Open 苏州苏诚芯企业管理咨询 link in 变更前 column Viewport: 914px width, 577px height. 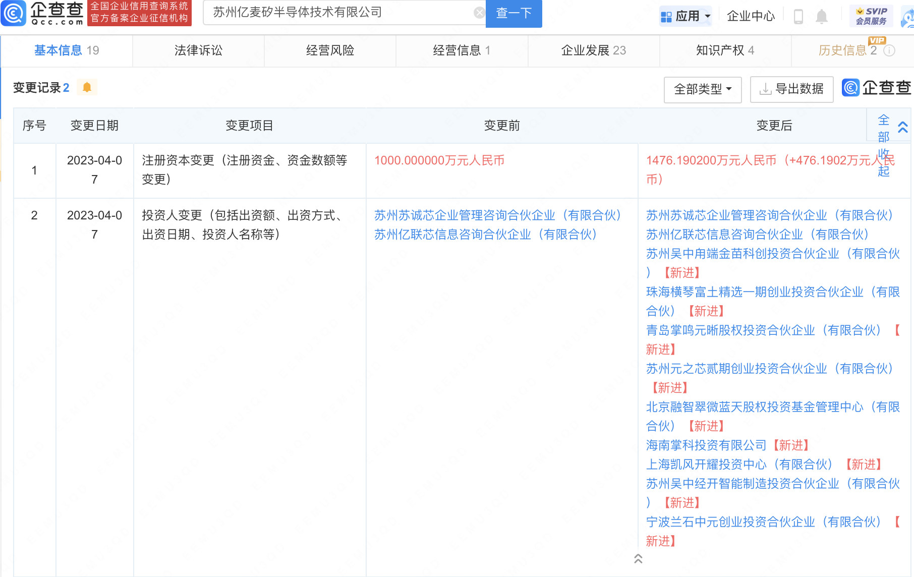coord(497,215)
